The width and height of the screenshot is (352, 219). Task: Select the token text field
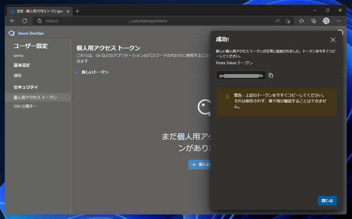pyautogui.click(x=241, y=75)
